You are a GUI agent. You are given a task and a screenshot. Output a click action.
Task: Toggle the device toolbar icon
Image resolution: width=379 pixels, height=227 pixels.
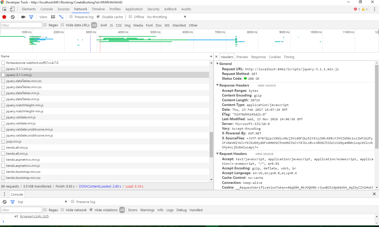[12, 9]
